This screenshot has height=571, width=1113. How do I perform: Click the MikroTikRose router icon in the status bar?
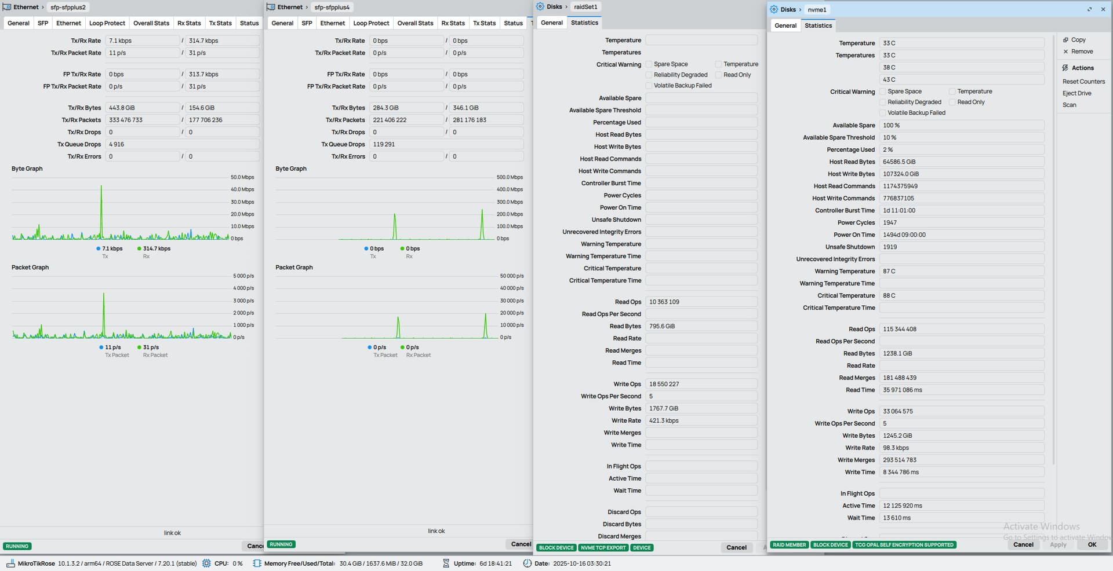point(10,563)
